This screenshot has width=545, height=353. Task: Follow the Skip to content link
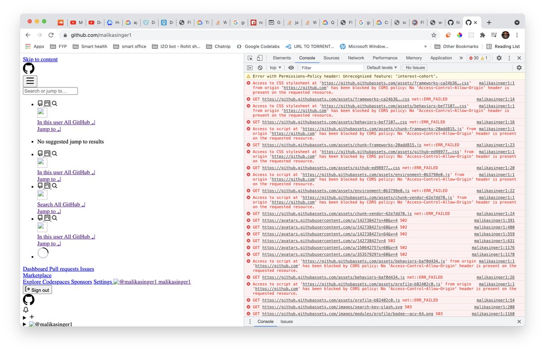(40, 59)
